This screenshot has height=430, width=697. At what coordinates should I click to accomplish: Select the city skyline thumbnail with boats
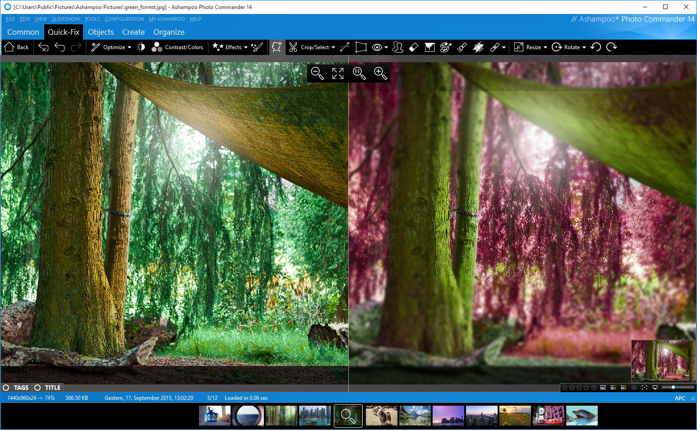click(315, 416)
